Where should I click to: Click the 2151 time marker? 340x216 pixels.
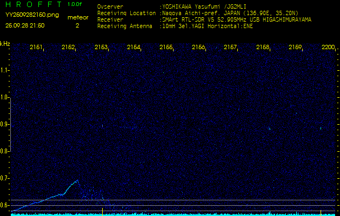tap(36, 48)
